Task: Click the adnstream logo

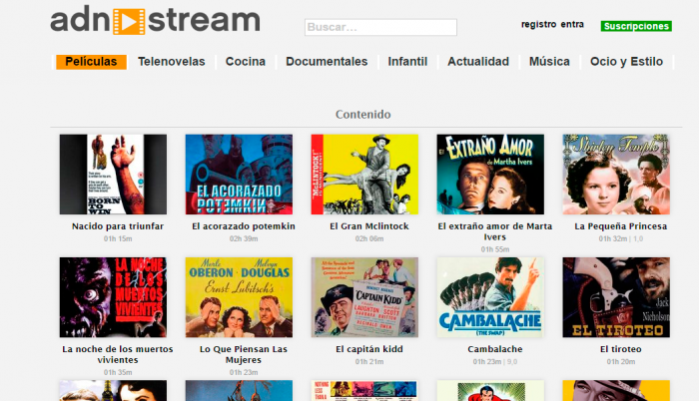Action: (155, 21)
